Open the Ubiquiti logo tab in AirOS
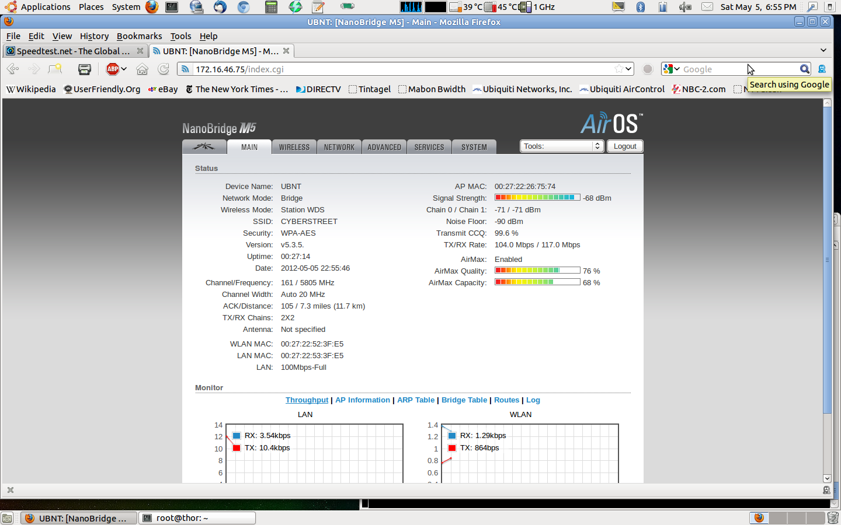Viewport: 841px width, 525px height. pyautogui.click(x=204, y=147)
